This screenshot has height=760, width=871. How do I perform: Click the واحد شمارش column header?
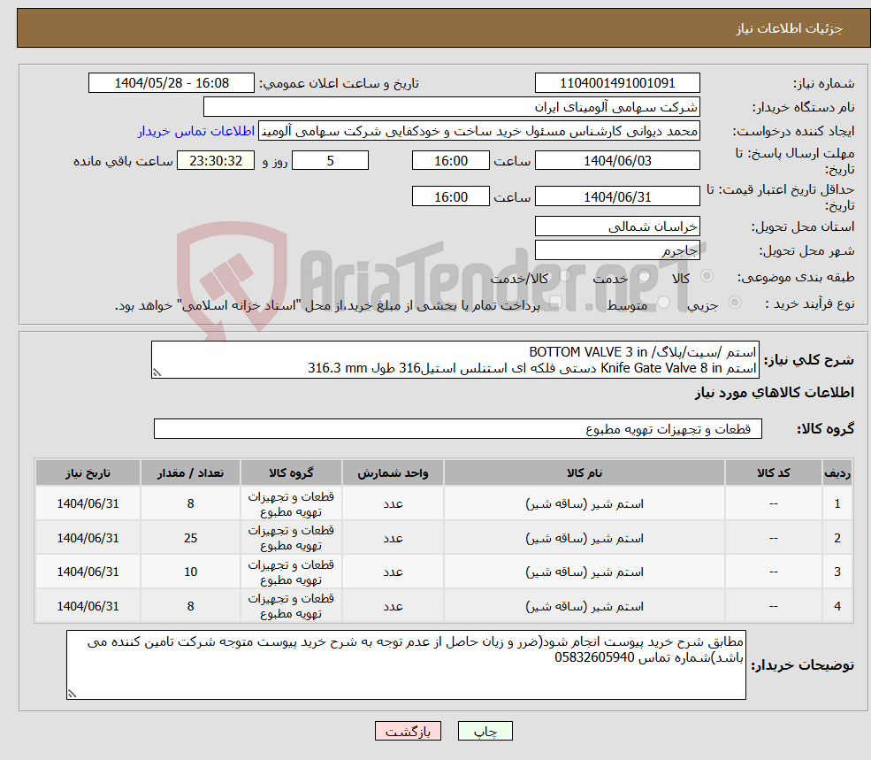pos(393,473)
